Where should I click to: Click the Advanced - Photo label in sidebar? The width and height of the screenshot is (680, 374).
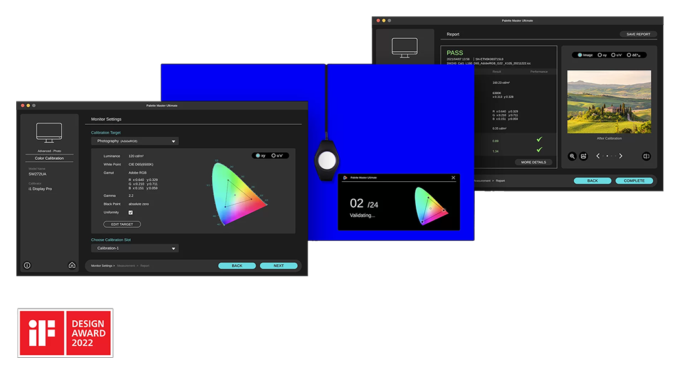[49, 151]
